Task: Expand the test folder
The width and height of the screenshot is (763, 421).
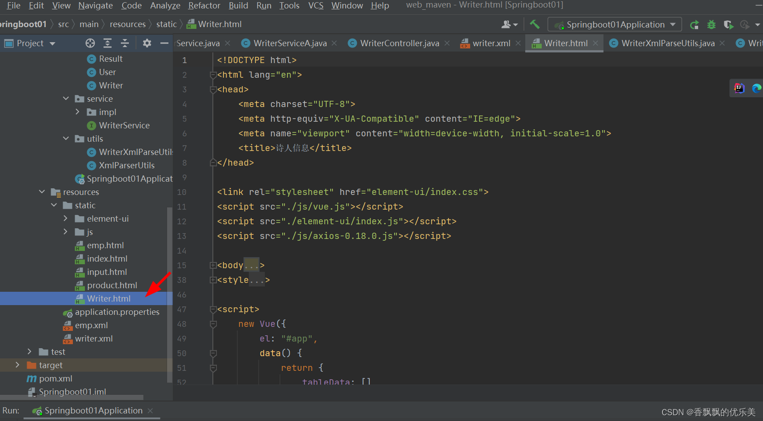Action: click(x=30, y=351)
